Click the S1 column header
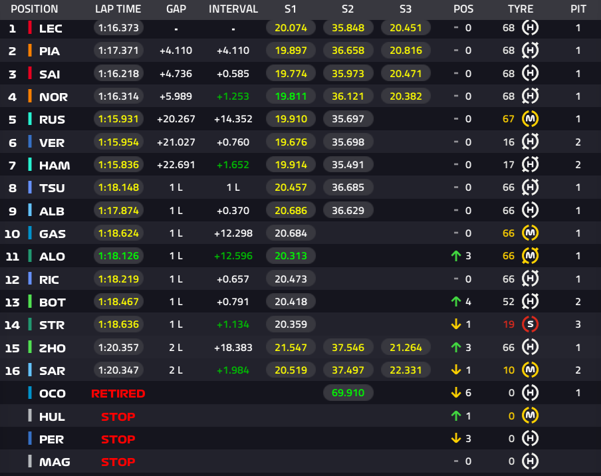The height and width of the screenshot is (476, 601). (291, 9)
